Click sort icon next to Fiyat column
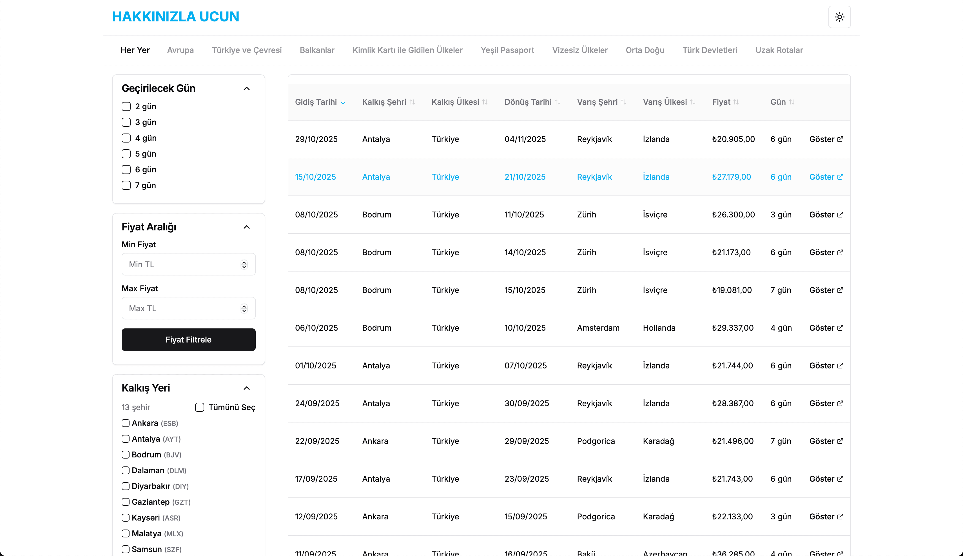Image resolution: width=963 pixels, height=556 pixels. (736, 102)
